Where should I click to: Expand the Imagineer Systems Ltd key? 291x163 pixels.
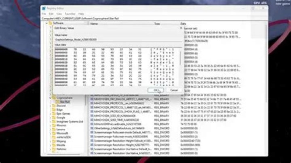click(x=50, y=121)
